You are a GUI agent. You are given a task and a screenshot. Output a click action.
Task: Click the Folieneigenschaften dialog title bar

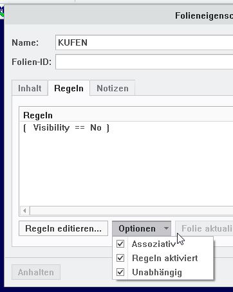click(x=118, y=15)
